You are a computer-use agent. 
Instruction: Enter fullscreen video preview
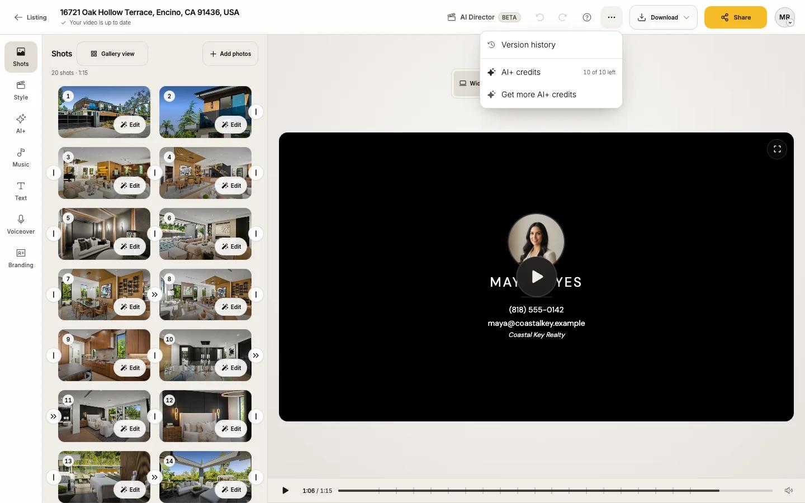coord(777,149)
